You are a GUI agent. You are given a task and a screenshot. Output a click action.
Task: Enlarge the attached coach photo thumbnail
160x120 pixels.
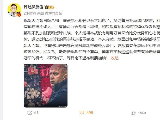(46, 86)
